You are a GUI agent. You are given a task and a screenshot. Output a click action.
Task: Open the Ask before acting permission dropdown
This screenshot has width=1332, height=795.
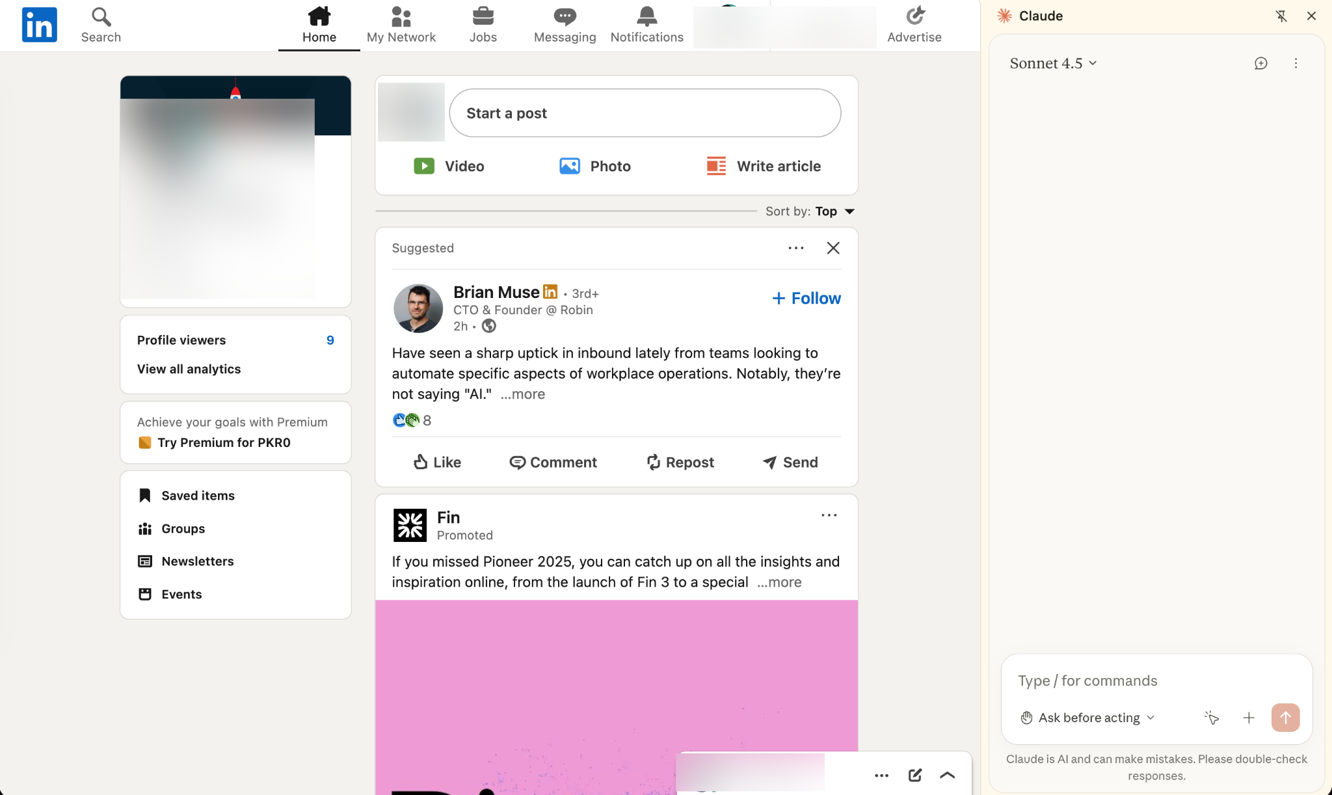1087,718
